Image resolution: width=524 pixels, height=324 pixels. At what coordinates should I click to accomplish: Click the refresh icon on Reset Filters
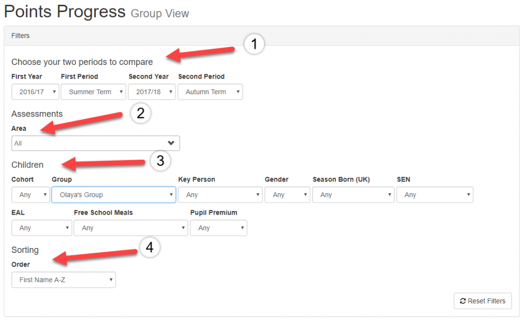coord(463,301)
